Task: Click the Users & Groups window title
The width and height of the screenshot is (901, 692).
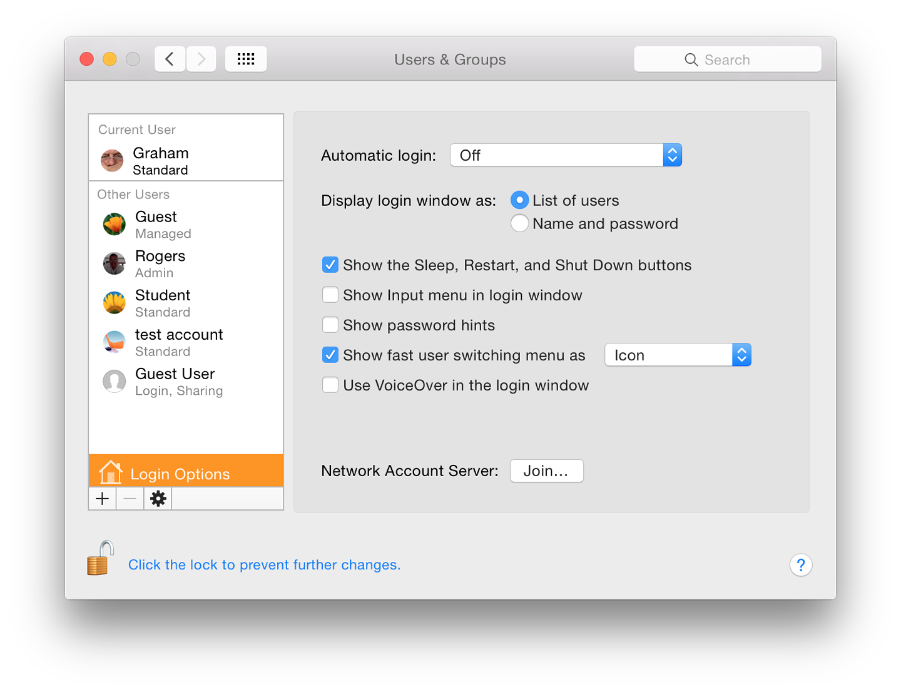Action: pyautogui.click(x=450, y=59)
